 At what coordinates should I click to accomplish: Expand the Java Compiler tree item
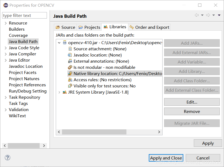[6, 54]
